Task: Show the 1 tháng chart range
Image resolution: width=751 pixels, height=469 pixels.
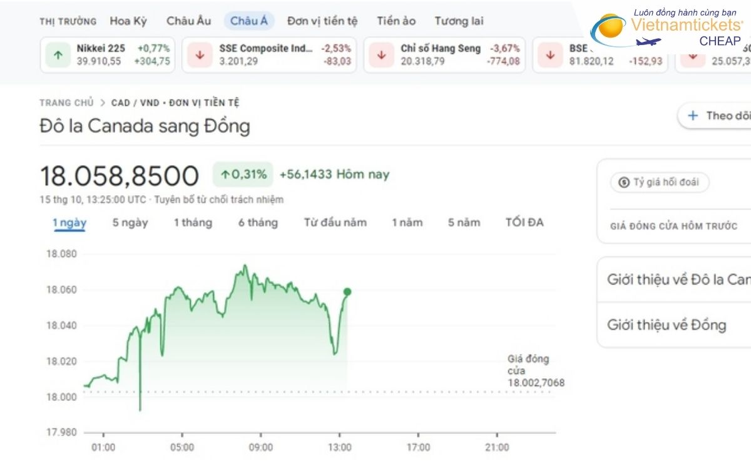Action: [x=193, y=223]
